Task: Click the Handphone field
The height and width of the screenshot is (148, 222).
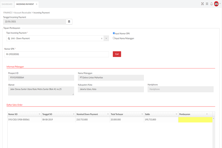Action: click(x=181, y=89)
